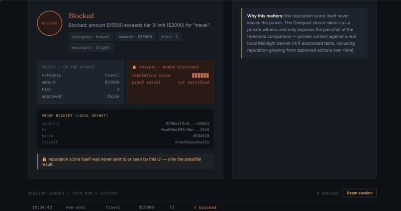Click 'new-user' in the session ledger row
401x211 pixels.
coord(75,208)
